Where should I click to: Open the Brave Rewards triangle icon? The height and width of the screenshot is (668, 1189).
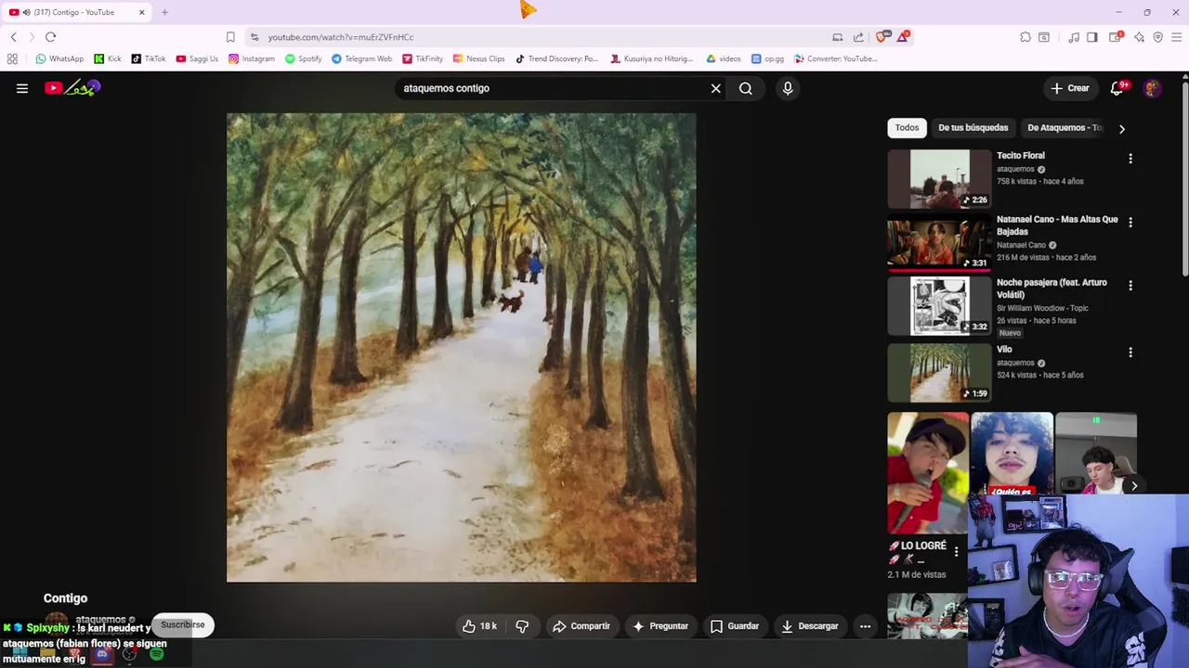(902, 37)
